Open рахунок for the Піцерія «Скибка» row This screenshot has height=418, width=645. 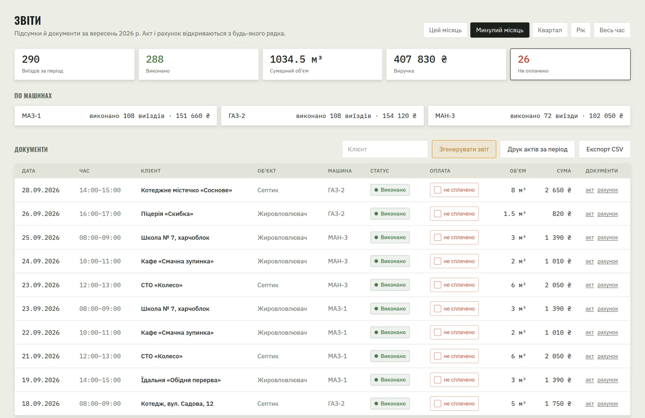[608, 214]
